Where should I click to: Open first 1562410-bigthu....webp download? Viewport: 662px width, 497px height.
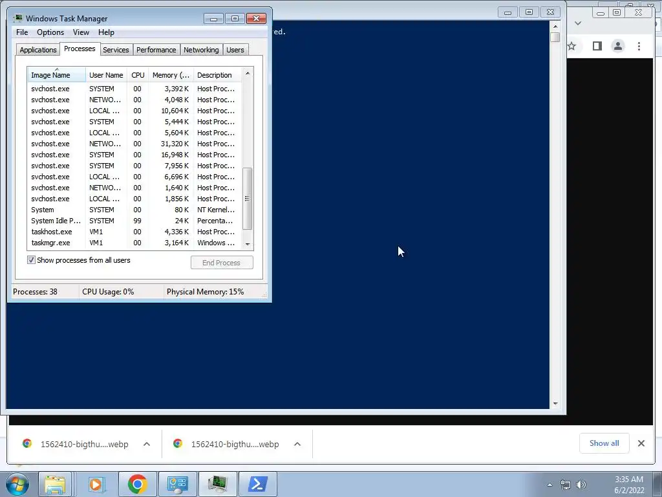click(85, 444)
